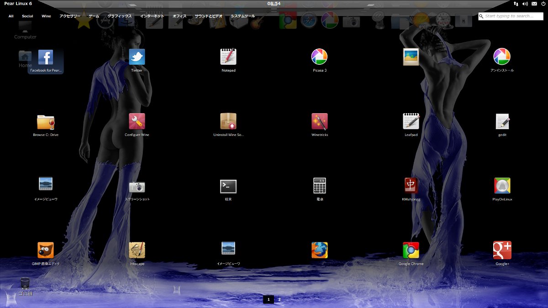Select the システムツール category
This screenshot has height=308, width=548.
(243, 16)
